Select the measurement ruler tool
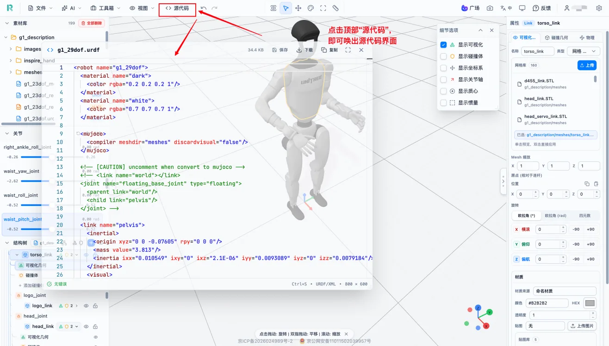This screenshot has width=609, height=346. [x=336, y=8]
